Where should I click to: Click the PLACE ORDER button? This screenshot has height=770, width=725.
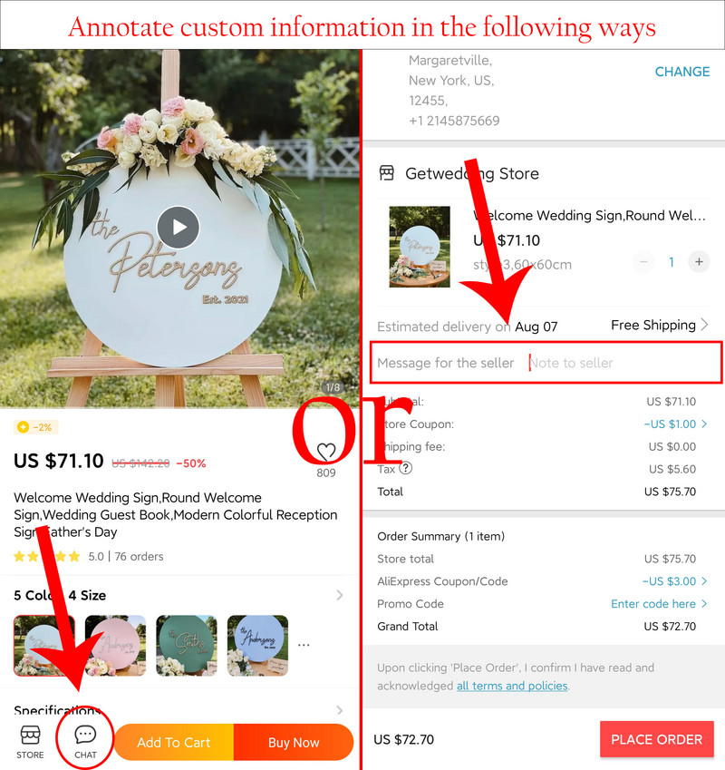tap(657, 739)
